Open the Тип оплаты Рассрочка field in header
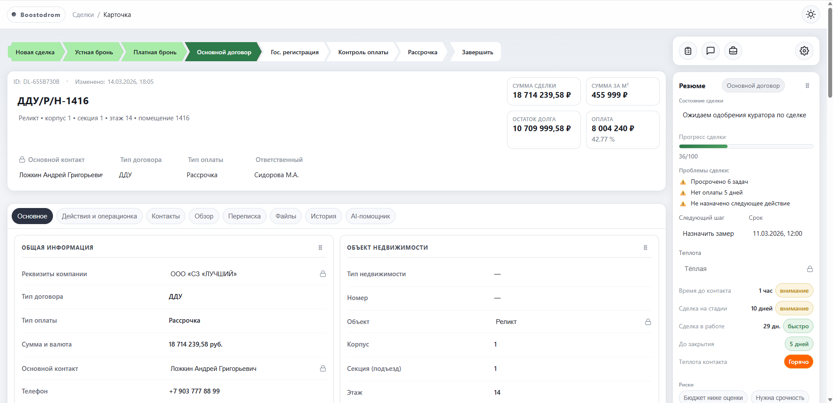 coord(202,175)
